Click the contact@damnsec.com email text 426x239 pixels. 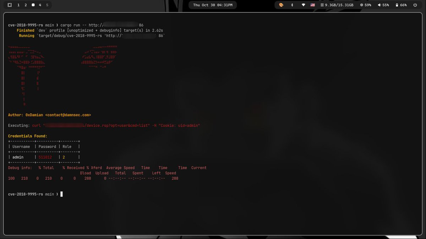[68, 115]
